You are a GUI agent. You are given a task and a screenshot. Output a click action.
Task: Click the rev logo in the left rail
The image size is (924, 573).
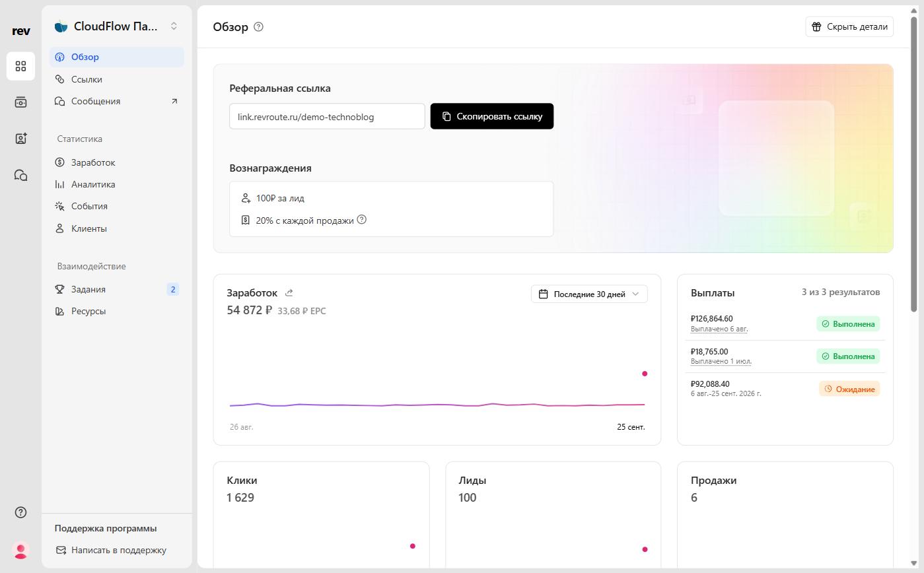(x=20, y=31)
